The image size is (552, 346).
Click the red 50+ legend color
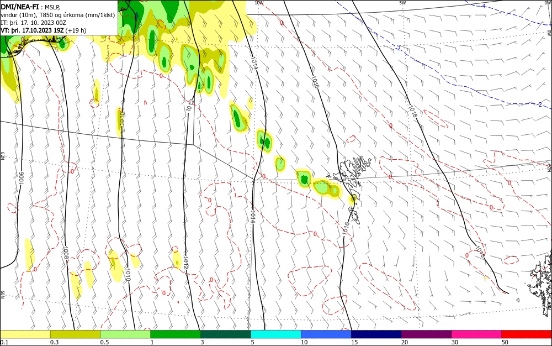pos(527,334)
